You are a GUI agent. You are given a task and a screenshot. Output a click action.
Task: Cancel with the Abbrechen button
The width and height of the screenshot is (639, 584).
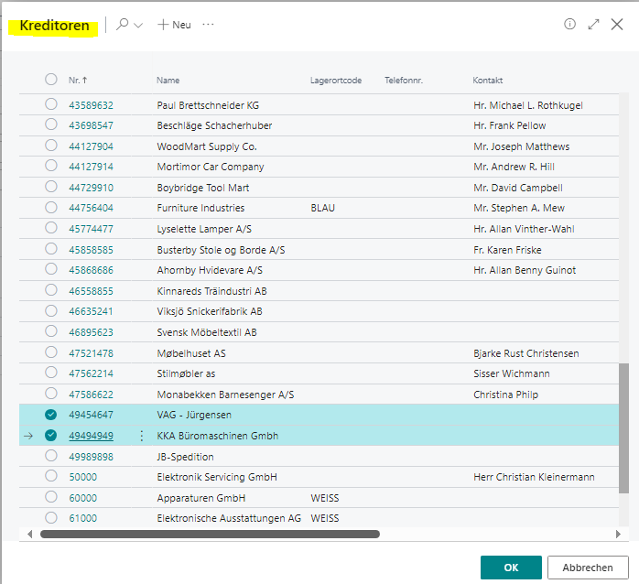pos(588,568)
